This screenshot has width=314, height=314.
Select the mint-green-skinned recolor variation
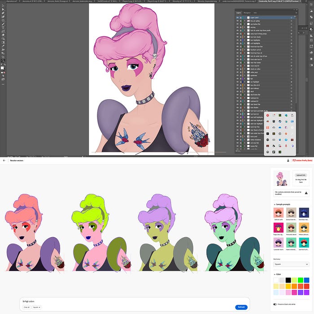pos(235,232)
